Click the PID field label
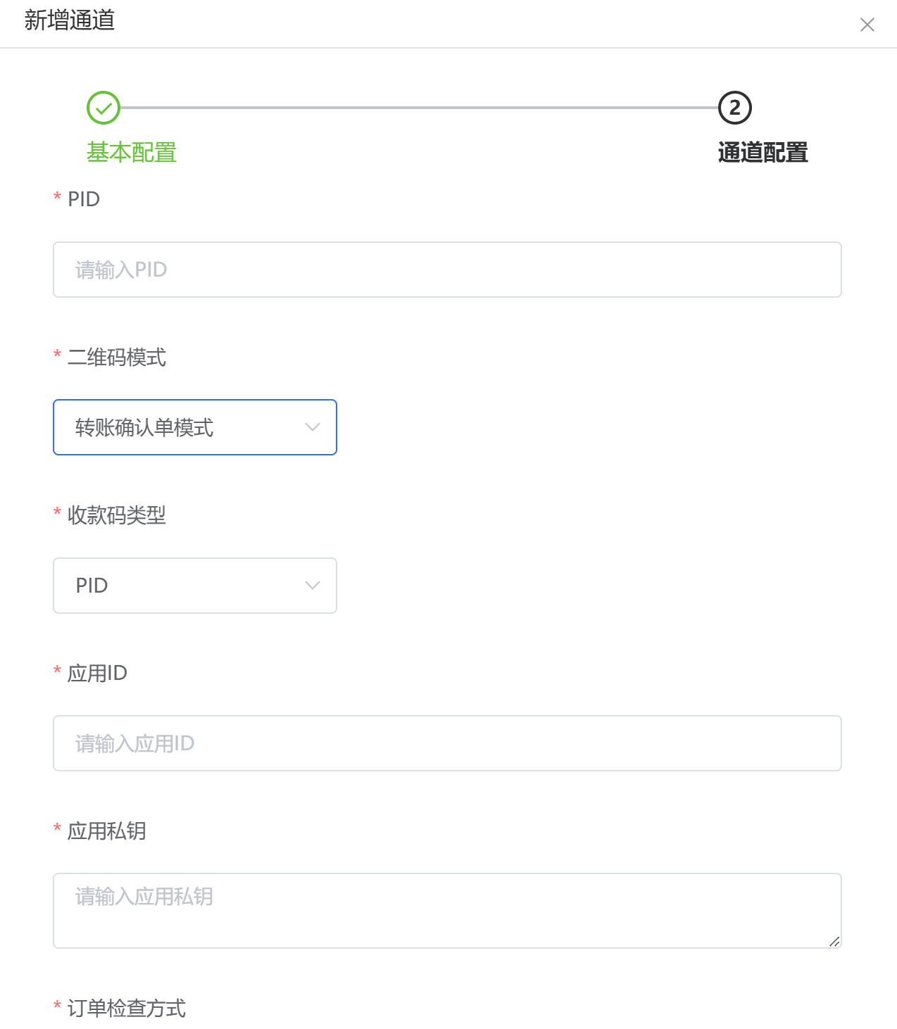This screenshot has height=1029, width=897. click(x=84, y=199)
